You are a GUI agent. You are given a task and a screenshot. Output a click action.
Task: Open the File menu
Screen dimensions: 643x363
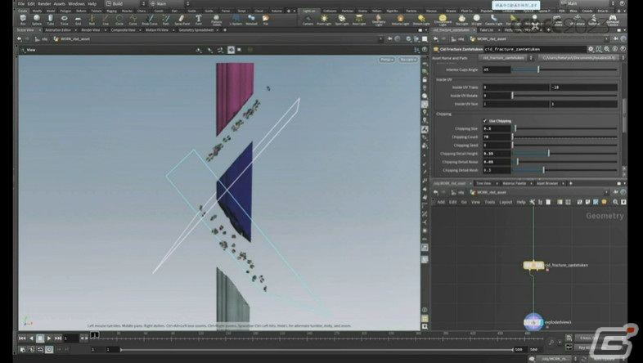coord(21,4)
